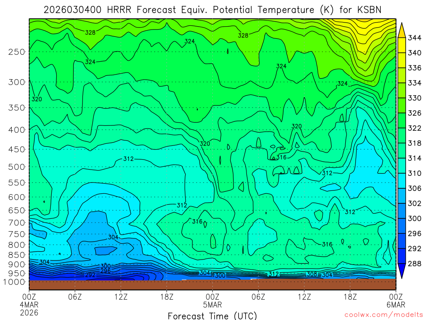
Task: Click the 330 colorbar value
Action: point(414,98)
